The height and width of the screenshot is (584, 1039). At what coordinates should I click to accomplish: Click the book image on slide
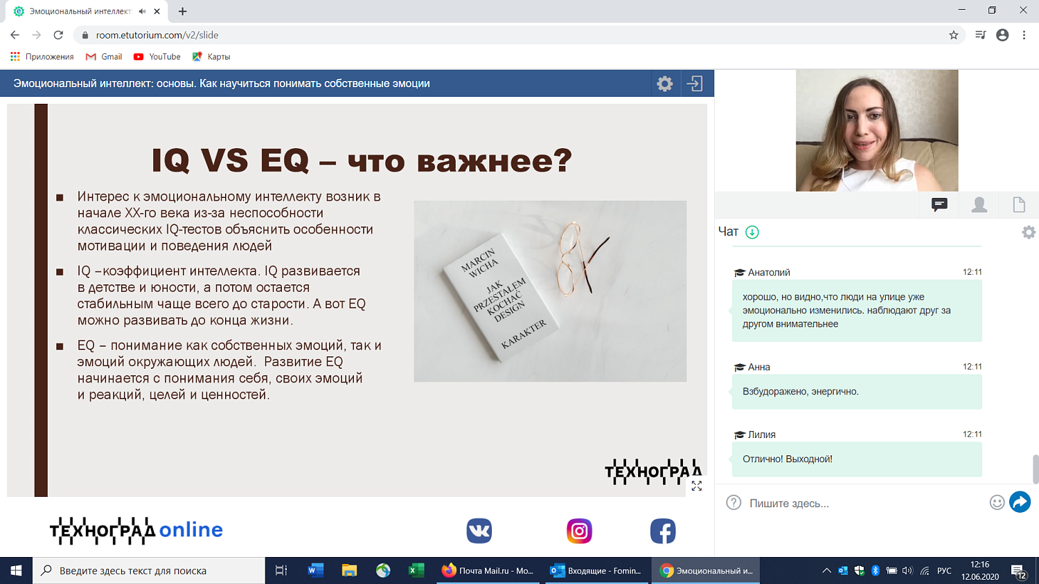(x=550, y=291)
